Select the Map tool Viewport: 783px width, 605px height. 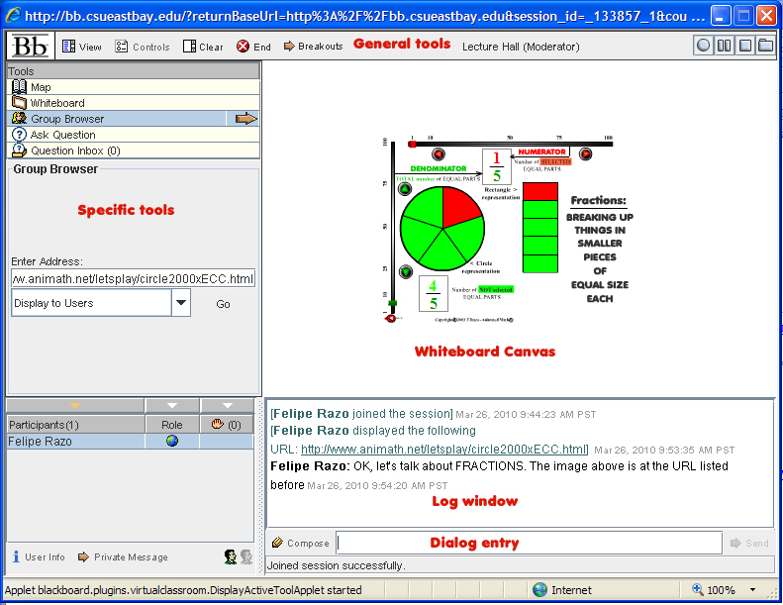click(x=40, y=87)
